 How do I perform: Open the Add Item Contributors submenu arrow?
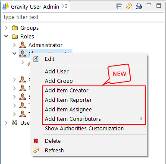click(141, 119)
